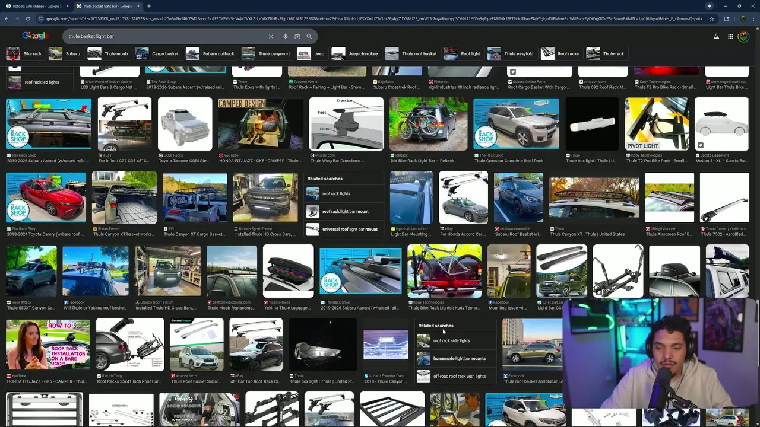Screen dimensions: 760x427
Task: Open the HOW TO roof rack installation video thumbnail
Action: tap(48, 345)
